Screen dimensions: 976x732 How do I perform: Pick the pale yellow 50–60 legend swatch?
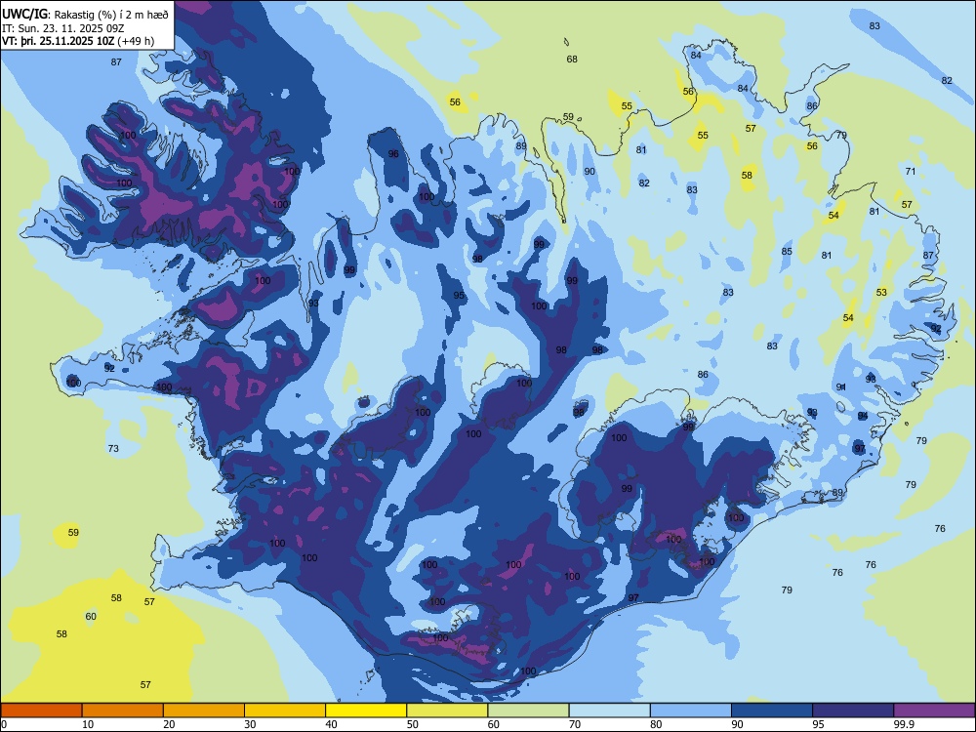coord(447,711)
